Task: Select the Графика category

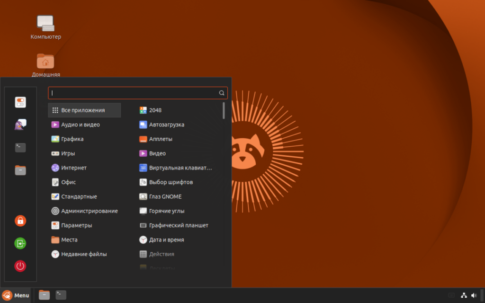Action: (x=84, y=139)
